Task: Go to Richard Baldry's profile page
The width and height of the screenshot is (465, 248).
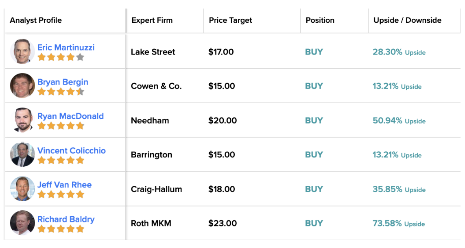Action: (x=66, y=219)
